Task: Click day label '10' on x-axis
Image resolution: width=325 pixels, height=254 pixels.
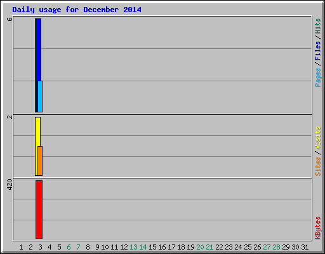Action: click(105, 247)
